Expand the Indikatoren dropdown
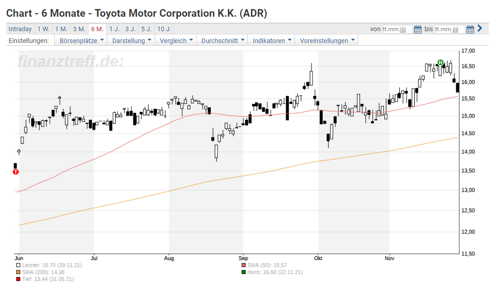 [x=272, y=41]
